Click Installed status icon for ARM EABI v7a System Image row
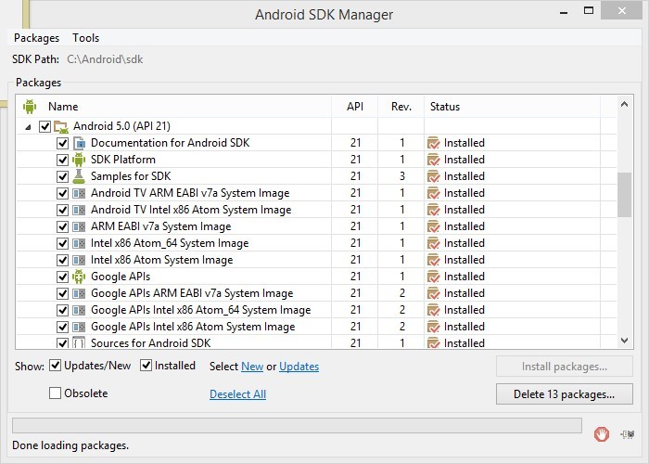The width and height of the screenshot is (649, 464). click(x=433, y=226)
